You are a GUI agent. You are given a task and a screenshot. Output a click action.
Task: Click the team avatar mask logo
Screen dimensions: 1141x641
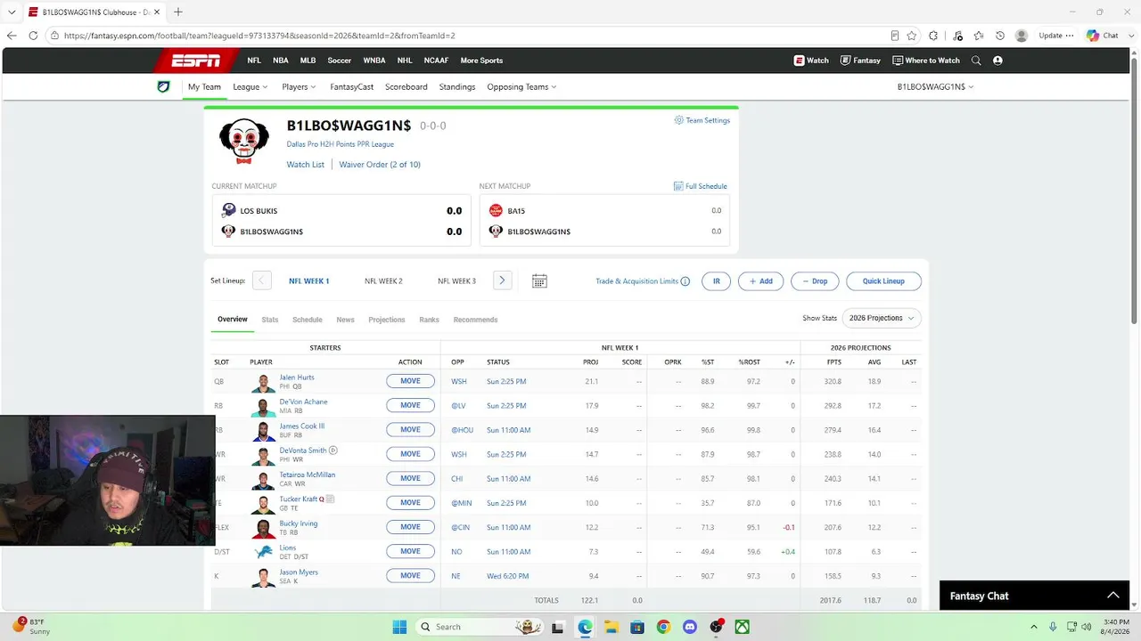click(x=243, y=141)
